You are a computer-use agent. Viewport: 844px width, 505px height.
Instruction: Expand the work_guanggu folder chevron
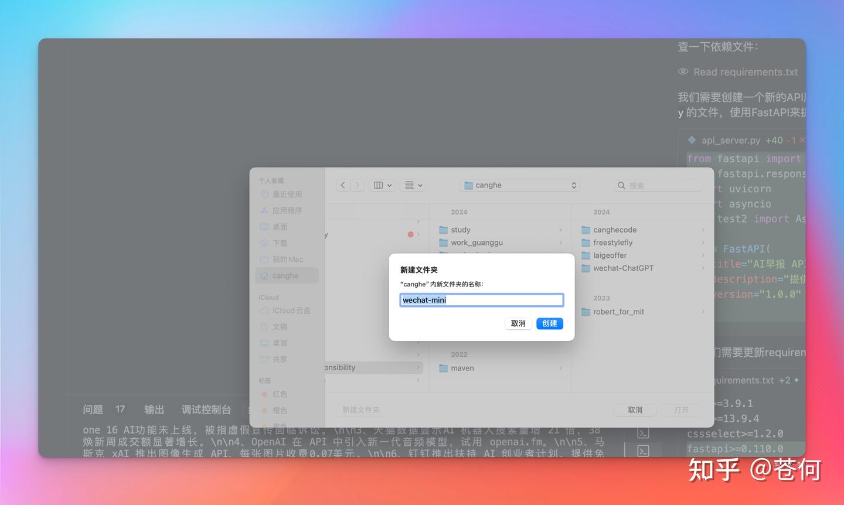[x=560, y=243]
